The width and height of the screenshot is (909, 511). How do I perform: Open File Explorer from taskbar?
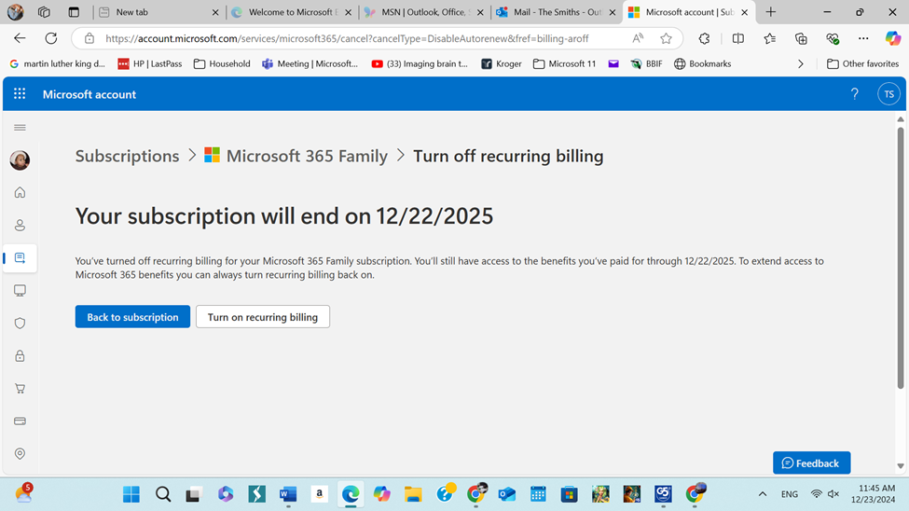[413, 494]
